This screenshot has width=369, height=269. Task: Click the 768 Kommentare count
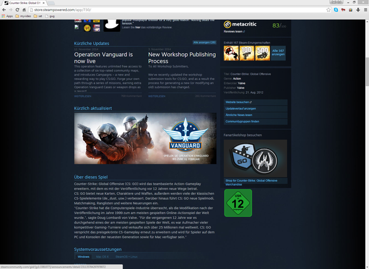(x=131, y=96)
